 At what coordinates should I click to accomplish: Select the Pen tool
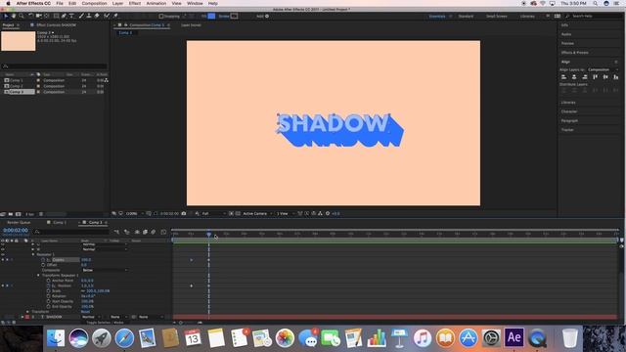click(64, 16)
